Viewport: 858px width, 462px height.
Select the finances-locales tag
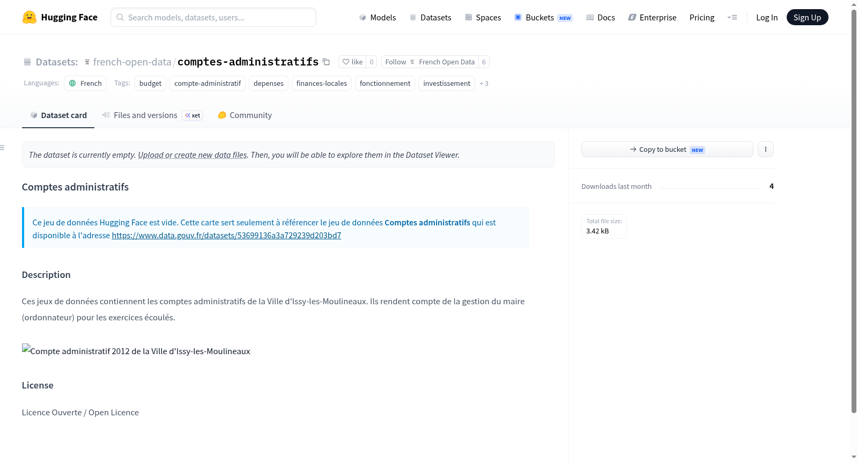tap(322, 83)
